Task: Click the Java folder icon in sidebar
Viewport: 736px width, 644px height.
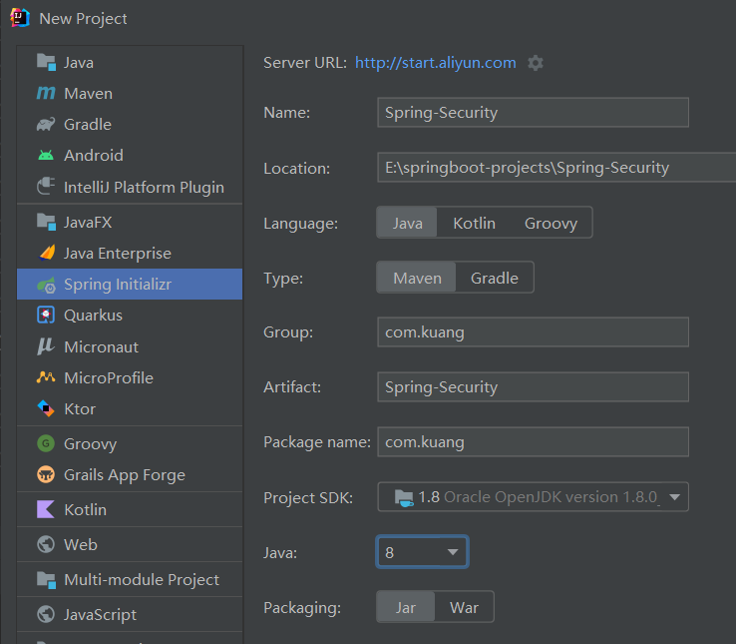Action: coord(46,62)
